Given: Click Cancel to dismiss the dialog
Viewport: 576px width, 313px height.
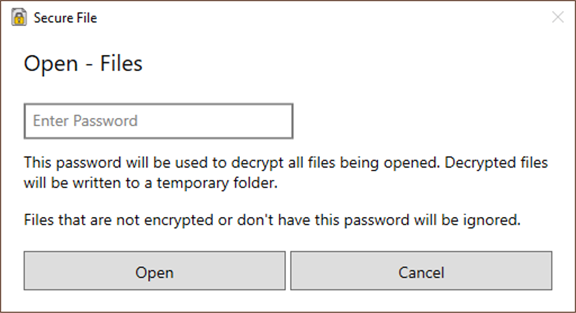Looking at the screenshot, I should click(x=421, y=271).
